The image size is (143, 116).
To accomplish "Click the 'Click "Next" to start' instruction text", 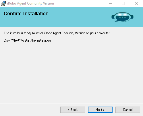I will (x=28, y=40).
